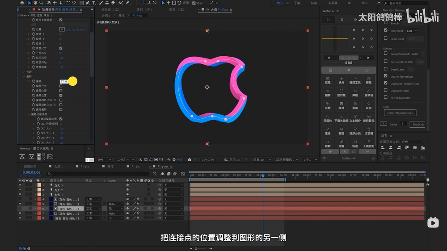Click the 旋转 rotate button in Motion 4
The height and width of the screenshot is (251, 447).
(328, 144)
